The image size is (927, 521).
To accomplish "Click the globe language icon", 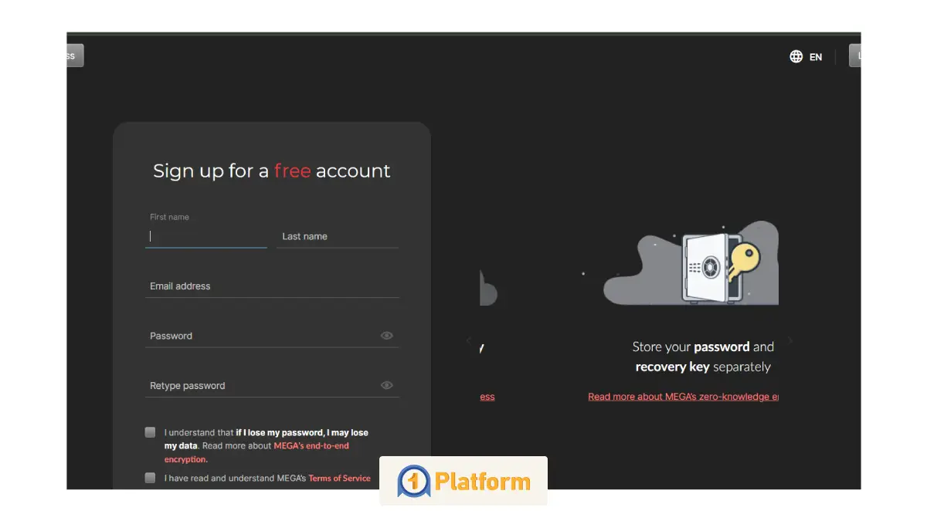I will [796, 56].
